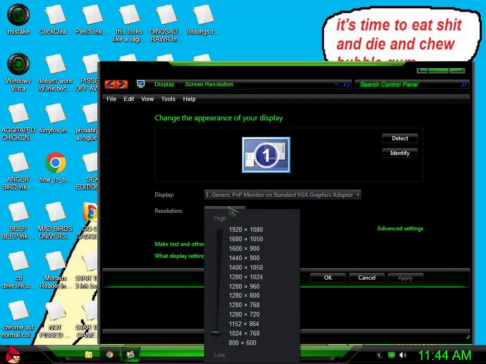Click the green monitor tray icon

[x=392, y=355]
